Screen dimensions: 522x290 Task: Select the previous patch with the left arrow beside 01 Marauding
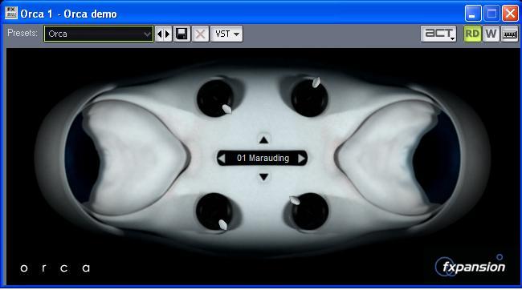(222, 159)
